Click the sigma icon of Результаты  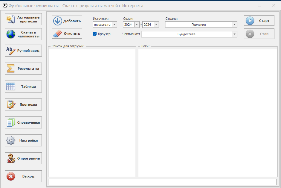pyautogui.click(x=10, y=69)
